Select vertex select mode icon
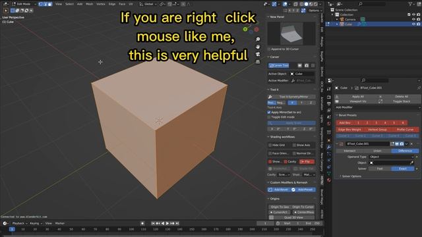 point(40,4)
